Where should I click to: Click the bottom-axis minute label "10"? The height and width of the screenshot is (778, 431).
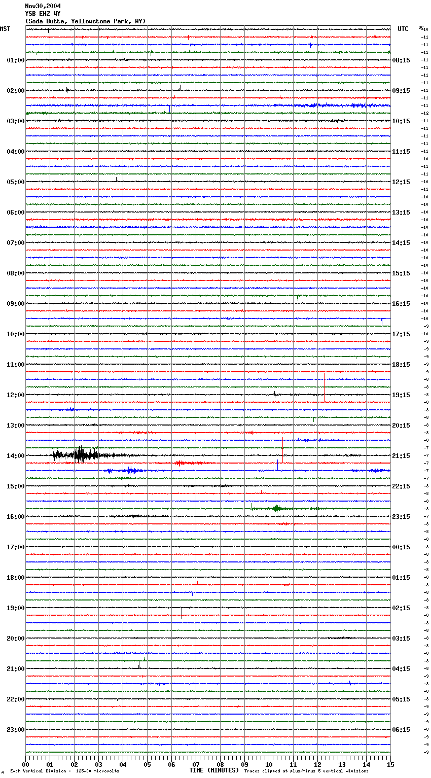coord(269,764)
